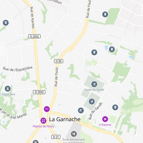
Task: Click the La Garnache town label
Action: tap(65, 119)
